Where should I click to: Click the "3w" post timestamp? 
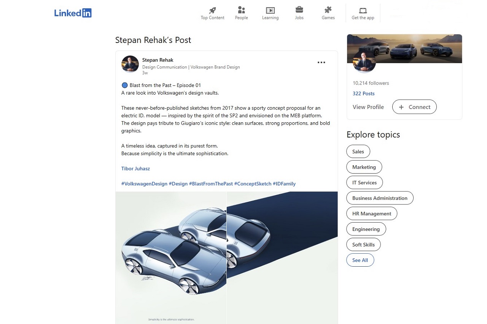145,73
